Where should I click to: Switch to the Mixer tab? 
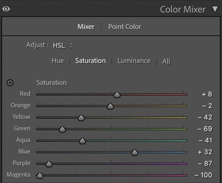click(86, 27)
